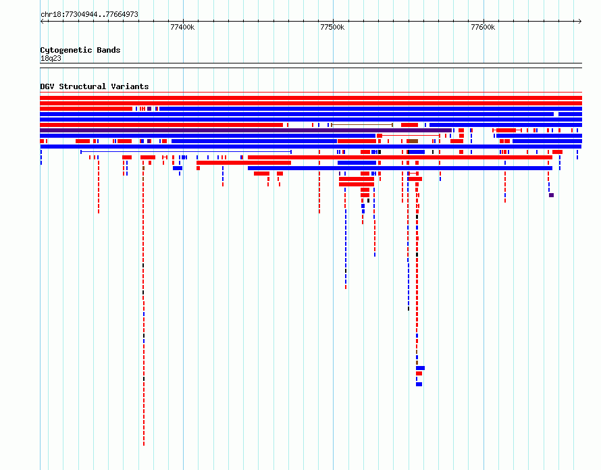The width and height of the screenshot is (601, 470).
Task: Click the left arrowhead of the ruler
Action: click(42, 21)
